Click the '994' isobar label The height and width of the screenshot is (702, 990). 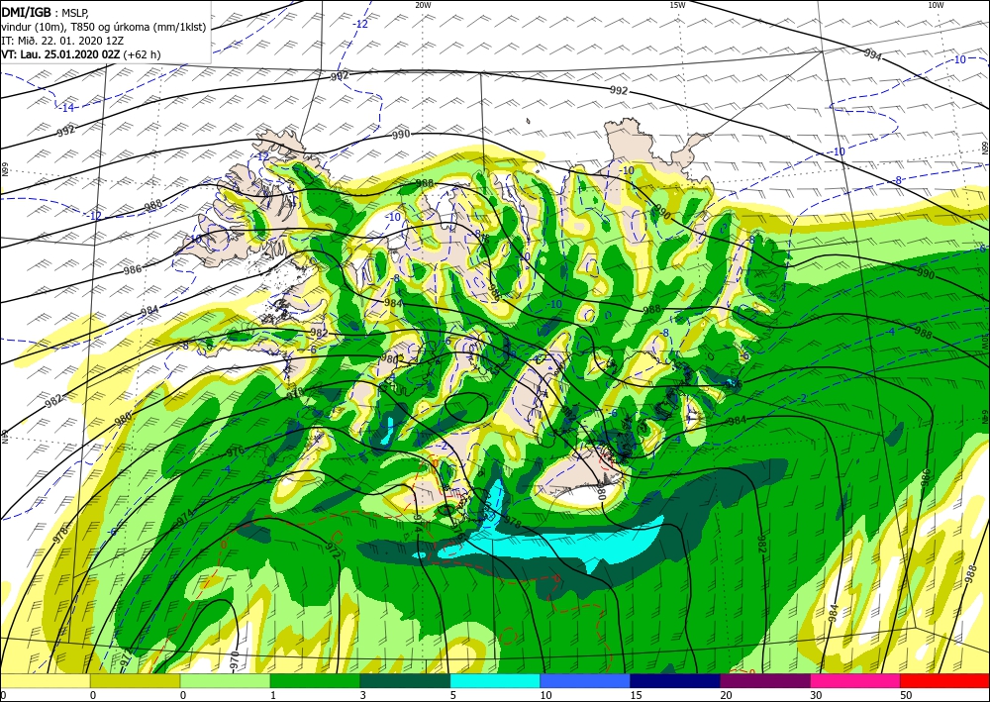872,55
